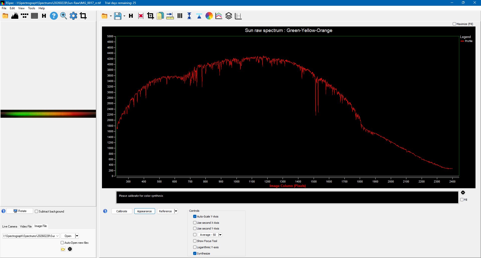481x258 pixels.
Task: Enable Maximize (F8) checkbox
Action: tap(454, 24)
